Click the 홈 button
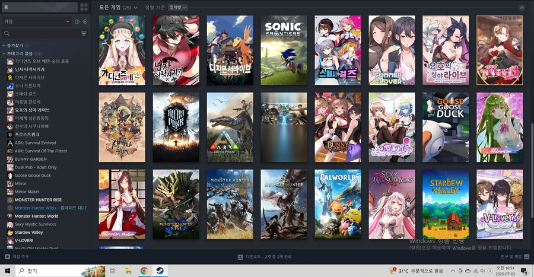Image resolution: width=534 pixels, height=277 pixels. [40, 7]
